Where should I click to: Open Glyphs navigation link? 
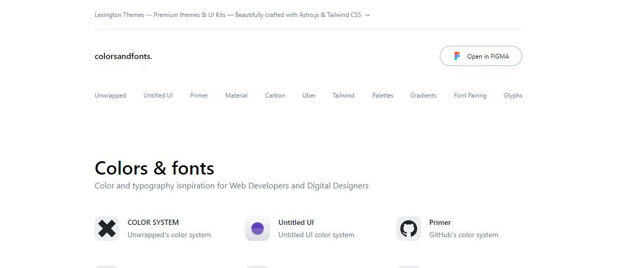click(x=513, y=95)
